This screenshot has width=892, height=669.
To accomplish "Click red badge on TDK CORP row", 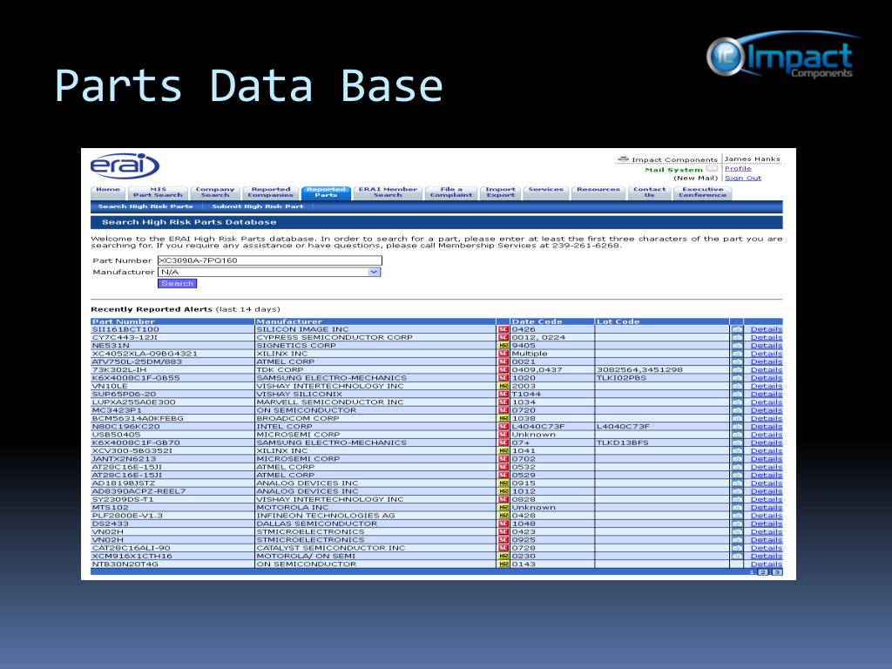I will coord(503,369).
